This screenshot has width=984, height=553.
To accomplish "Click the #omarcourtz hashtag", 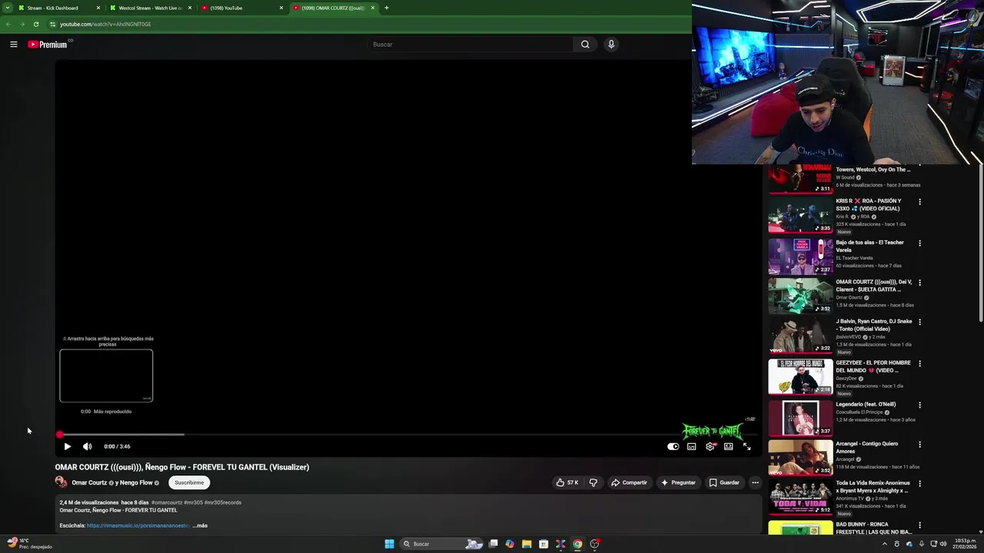I will (x=167, y=502).
